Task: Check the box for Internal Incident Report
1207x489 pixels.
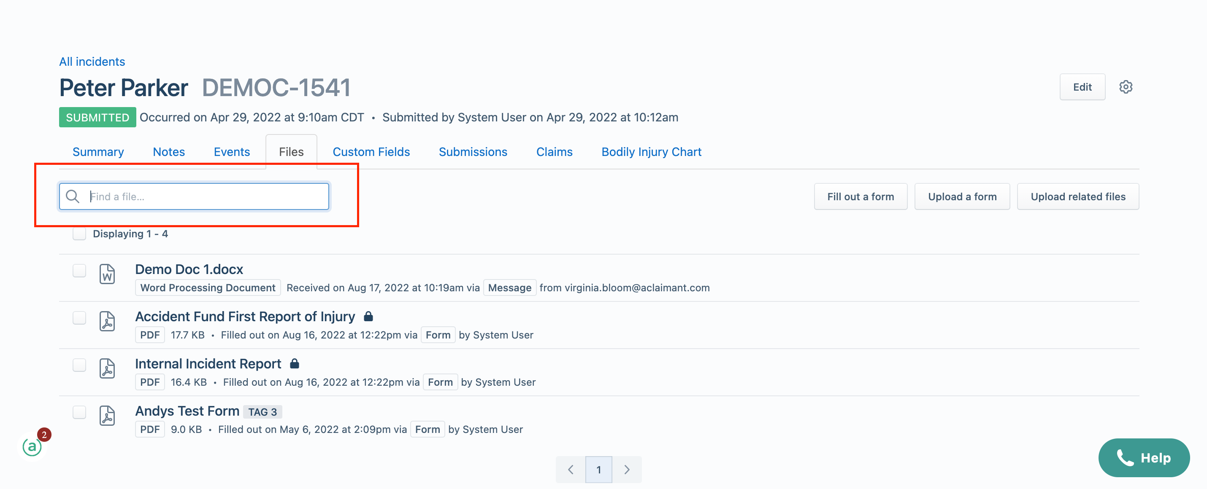Action: coord(79,365)
